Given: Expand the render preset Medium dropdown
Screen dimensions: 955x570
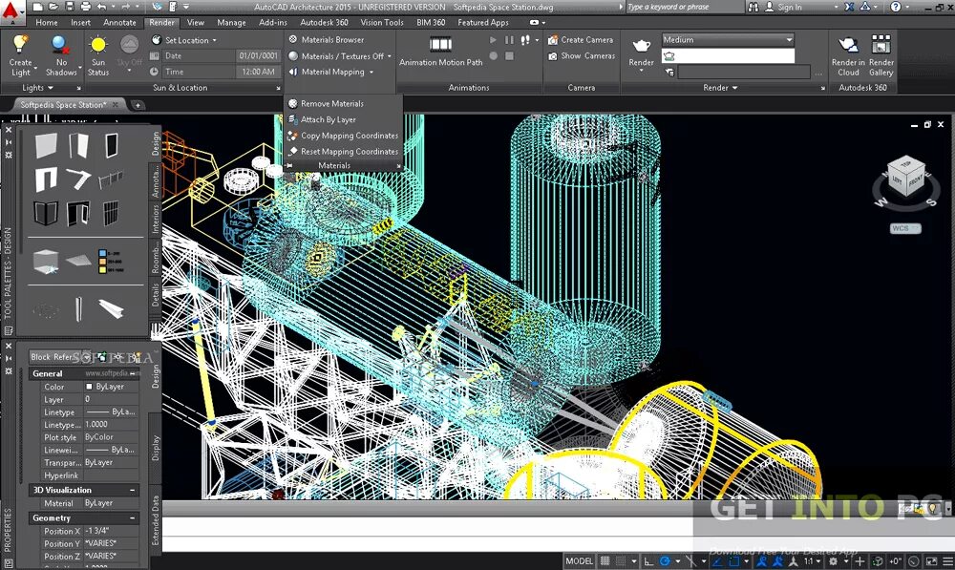Looking at the screenshot, I should (x=728, y=40).
